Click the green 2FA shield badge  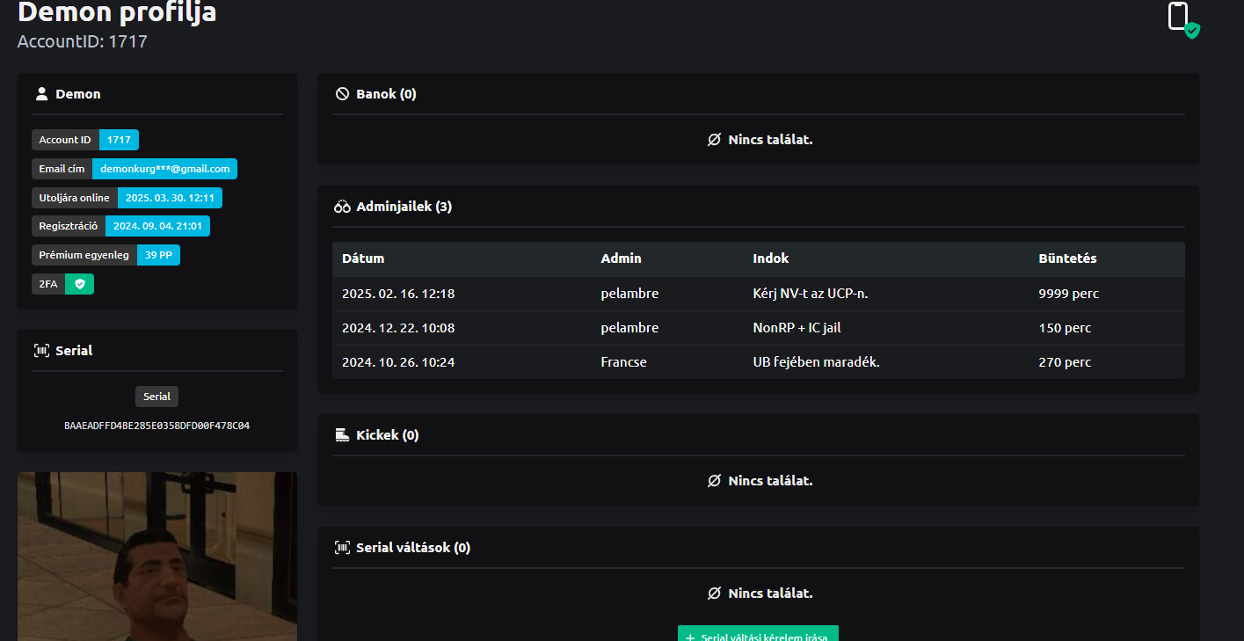click(79, 284)
